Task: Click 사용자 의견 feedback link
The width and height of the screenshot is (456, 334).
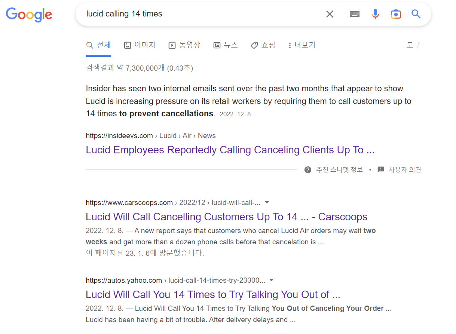Action: tap(405, 170)
